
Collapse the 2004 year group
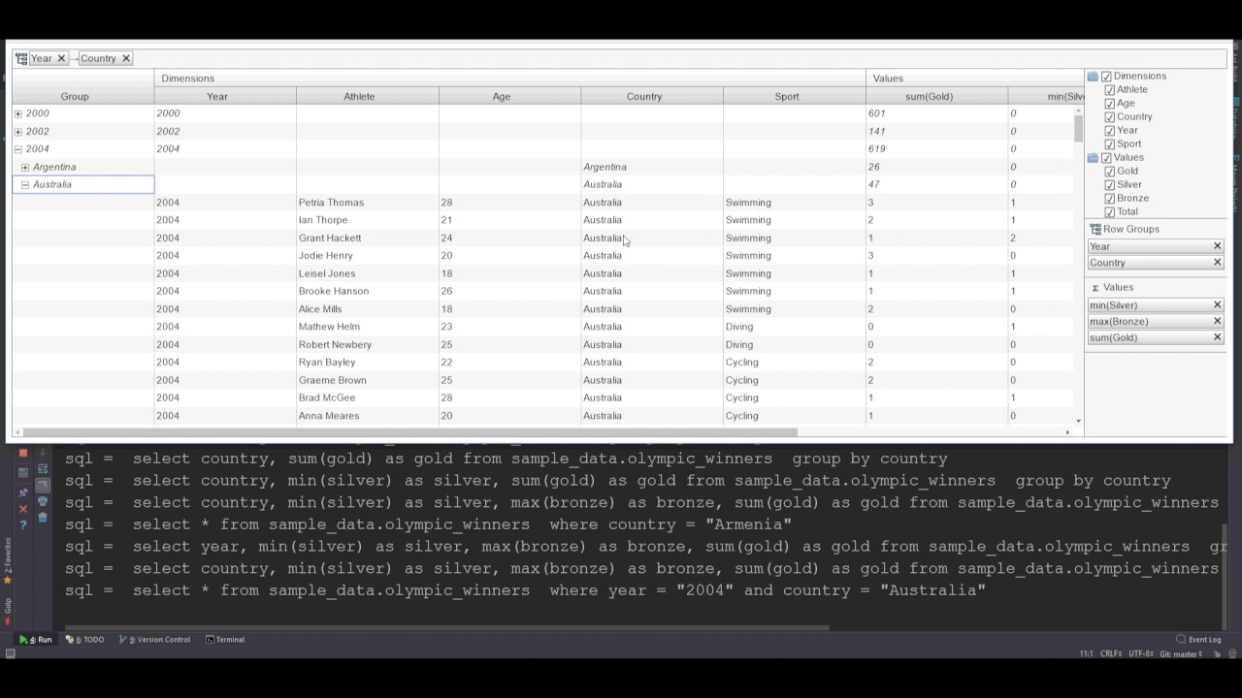click(x=18, y=149)
